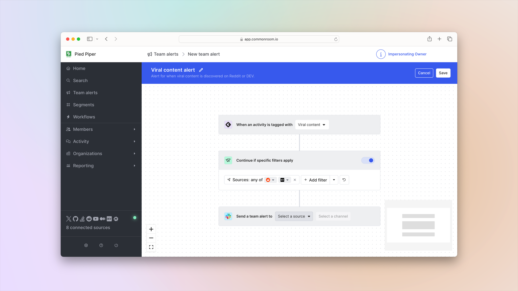Viewport: 518px width, 291px height.
Task: Fit canvas to view icon
Action: point(151,247)
